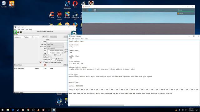Open the Value Type dropdown
Screen dimensions: 200x112
coord(55,47)
